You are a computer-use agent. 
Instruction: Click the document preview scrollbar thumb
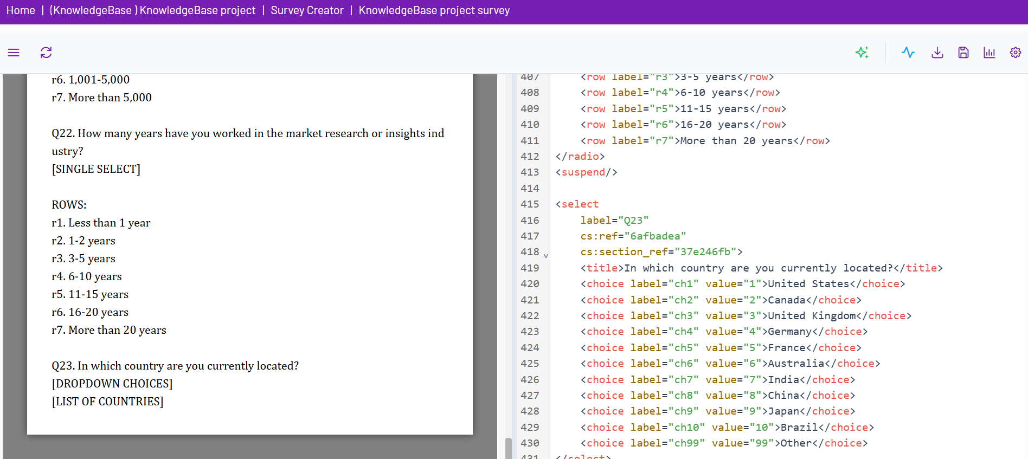click(x=509, y=448)
